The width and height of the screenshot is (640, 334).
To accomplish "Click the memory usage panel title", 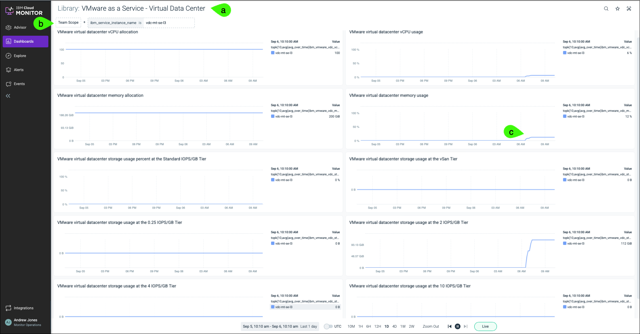I will click(389, 95).
